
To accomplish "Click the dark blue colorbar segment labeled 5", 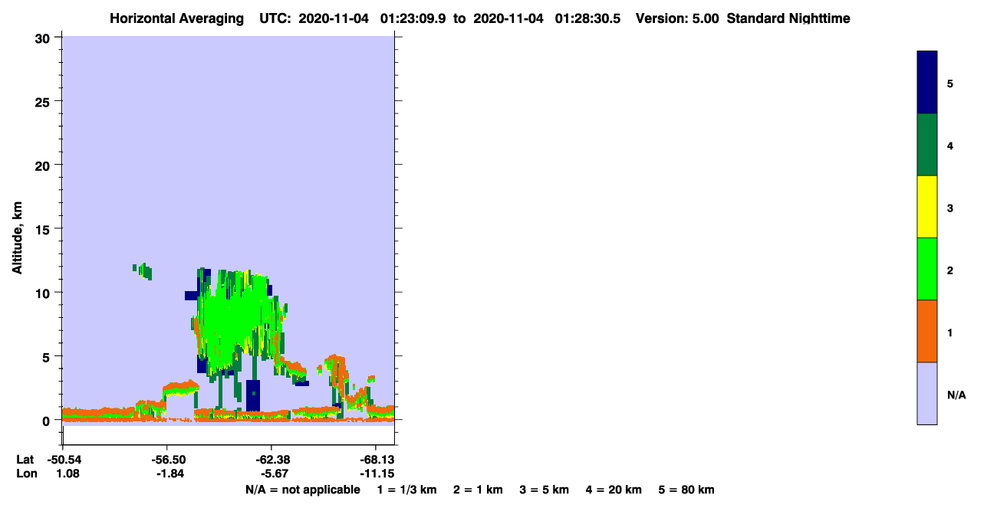I will click(927, 82).
